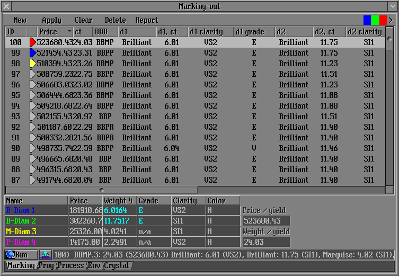Viewport: 399px width, 276px height.
Task: Click the empty flag marker on row 93
Action: click(32, 117)
